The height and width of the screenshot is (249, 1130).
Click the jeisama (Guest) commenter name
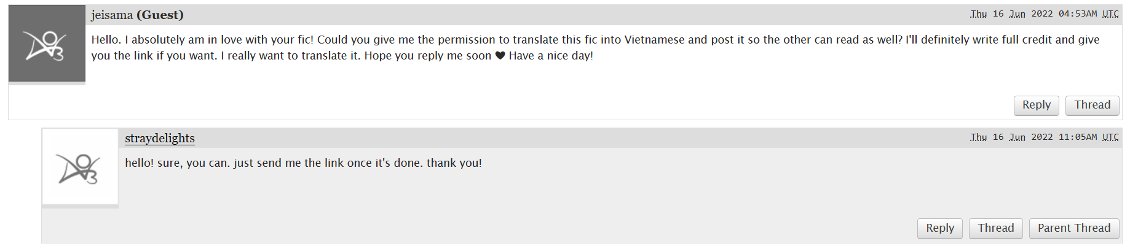(x=137, y=15)
